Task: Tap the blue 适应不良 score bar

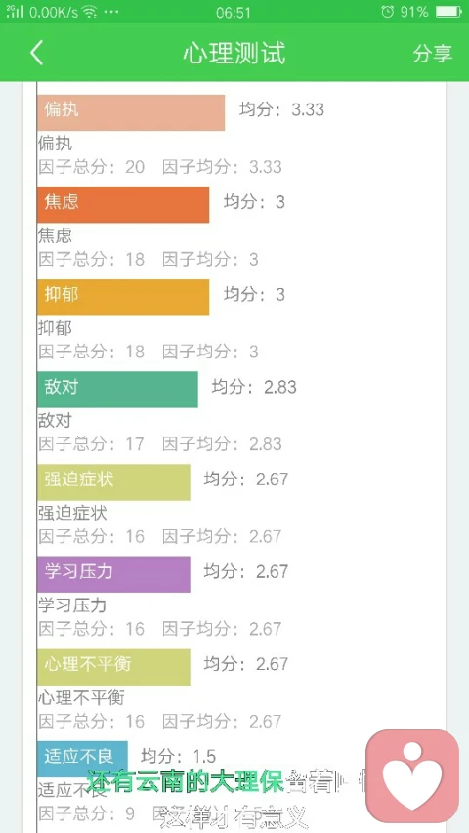Action: (x=82, y=759)
